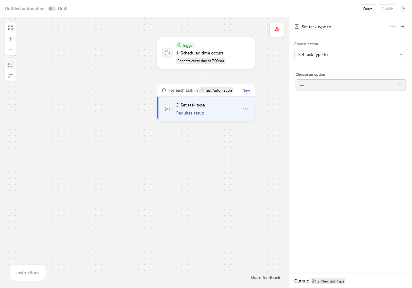The height and width of the screenshot is (288, 412).
Task: Open the Asana logo button on canvas
Action: pyautogui.click(x=277, y=30)
